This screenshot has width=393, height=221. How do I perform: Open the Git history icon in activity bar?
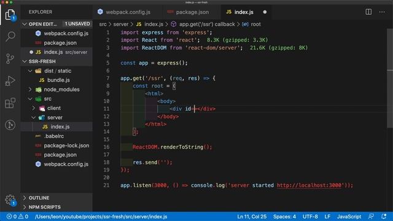point(10,125)
